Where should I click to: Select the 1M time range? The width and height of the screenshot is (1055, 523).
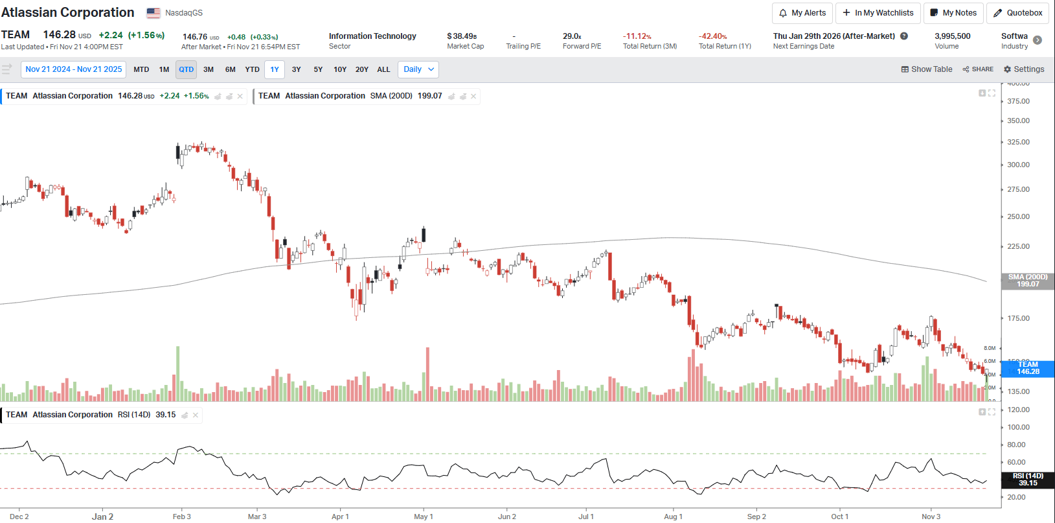click(x=164, y=69)
